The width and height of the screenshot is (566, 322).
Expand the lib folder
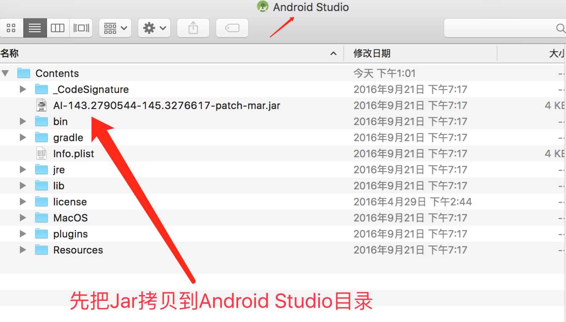pyautogui.click(x=23, y=186)
